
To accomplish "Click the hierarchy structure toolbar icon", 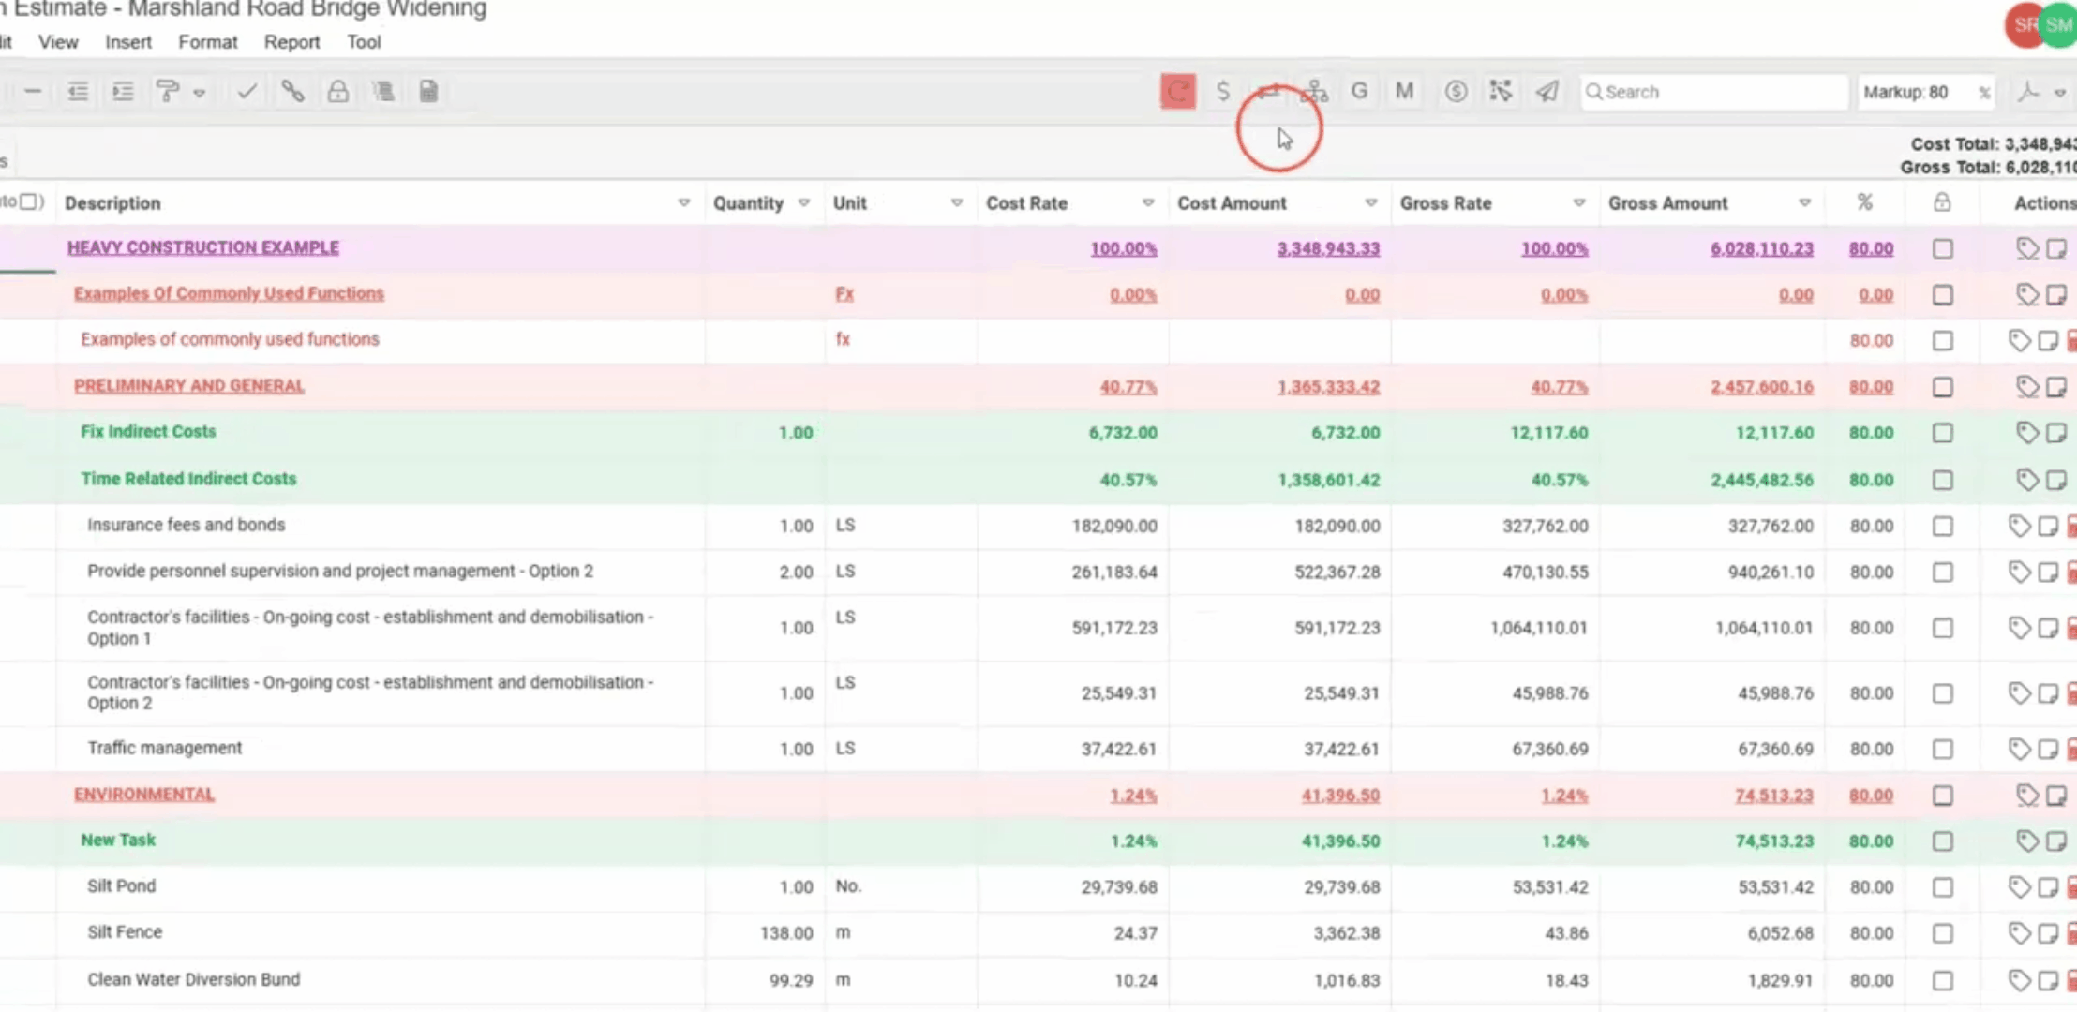I will click(x=1314, y=92).
